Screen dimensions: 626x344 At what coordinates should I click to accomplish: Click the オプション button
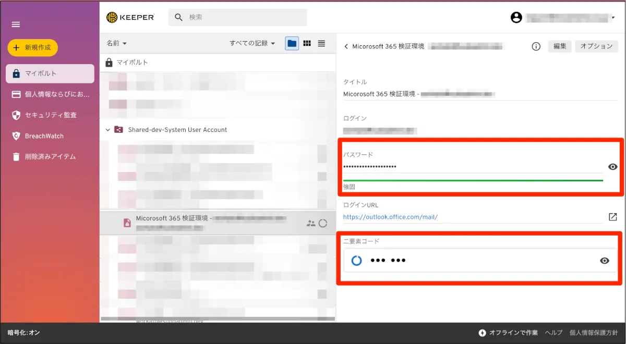tap(596, 46)
